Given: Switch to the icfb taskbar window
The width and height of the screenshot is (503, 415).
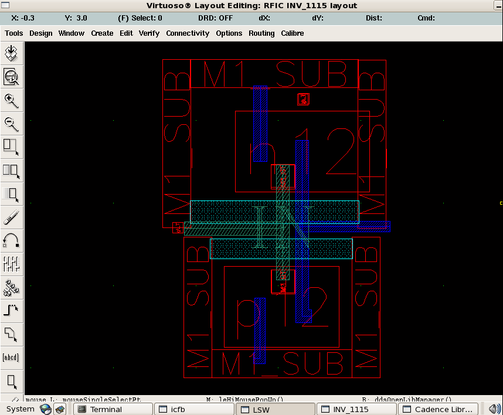Looking at the screenshot, I should (x=195, y=409).
